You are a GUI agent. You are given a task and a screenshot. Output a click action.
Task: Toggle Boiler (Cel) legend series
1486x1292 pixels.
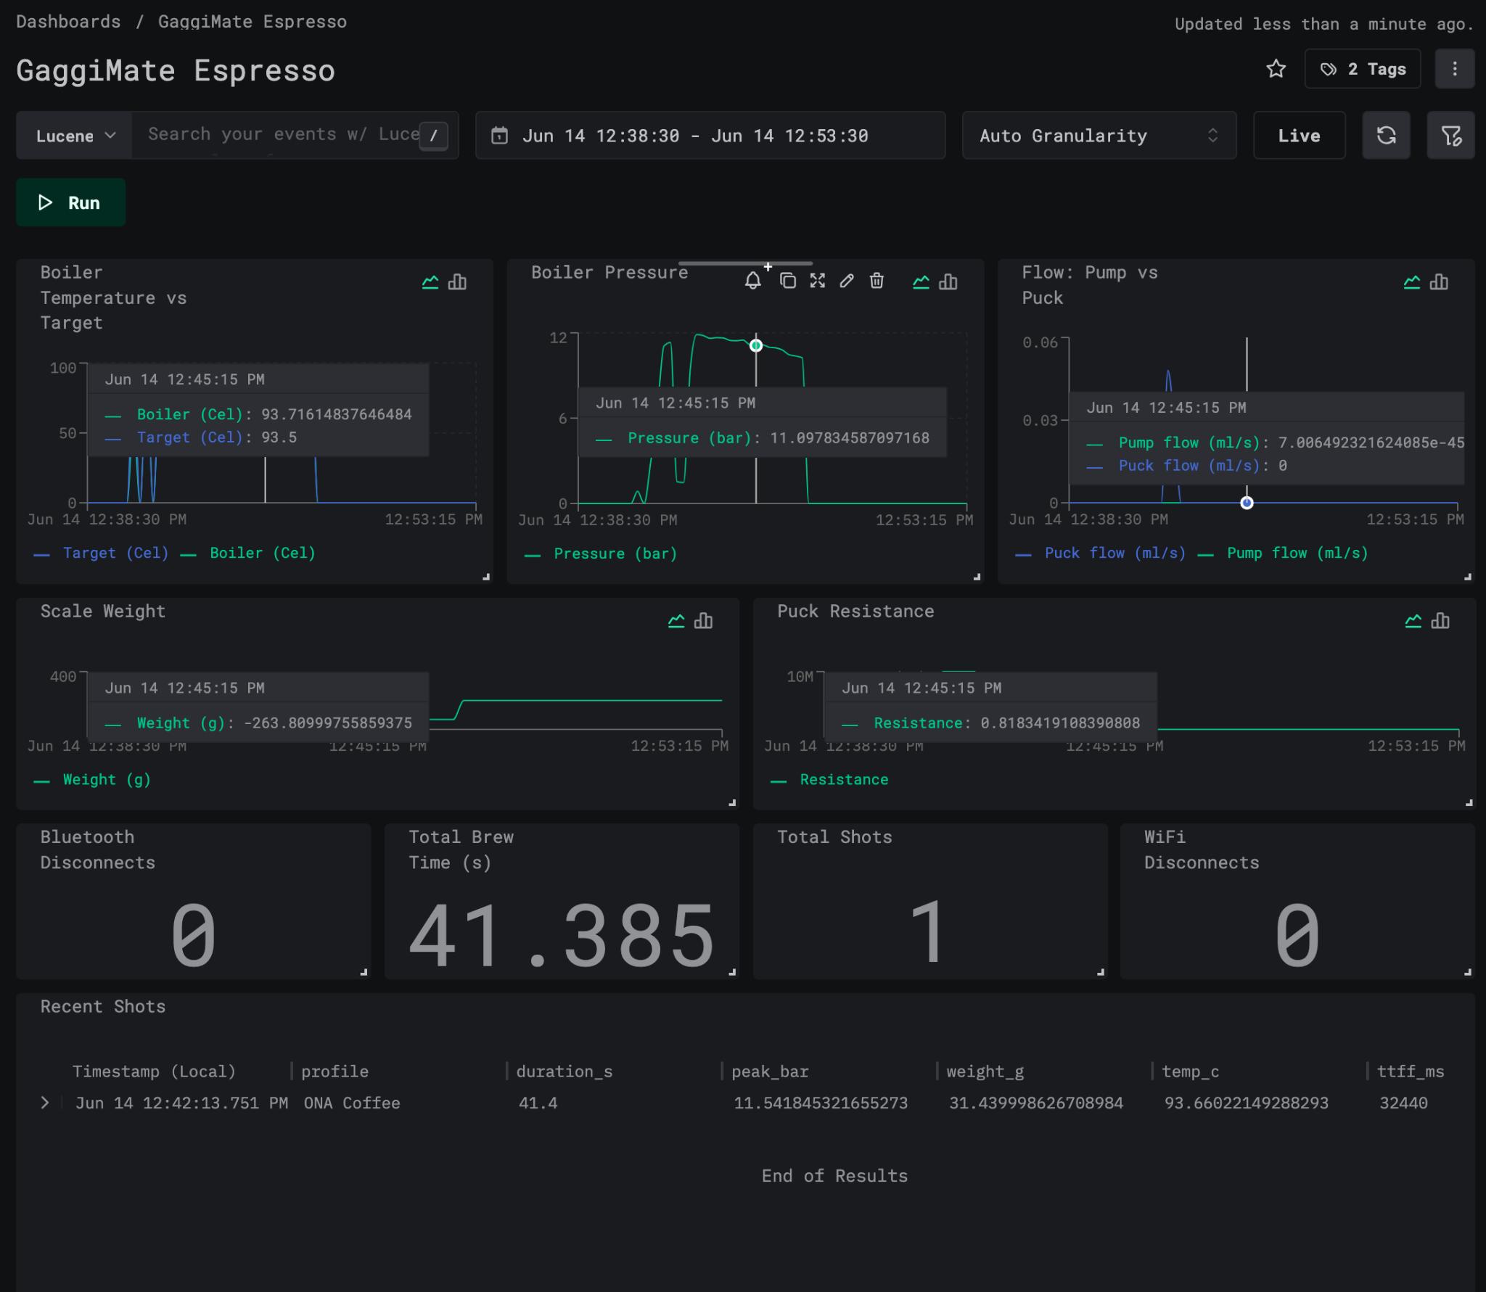pyautogui.click(x=249, y=553)
